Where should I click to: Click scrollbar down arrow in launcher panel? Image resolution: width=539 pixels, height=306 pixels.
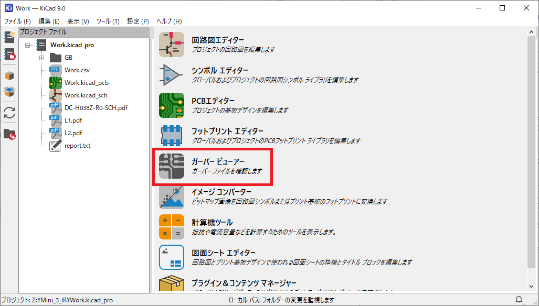pos(532,287)
